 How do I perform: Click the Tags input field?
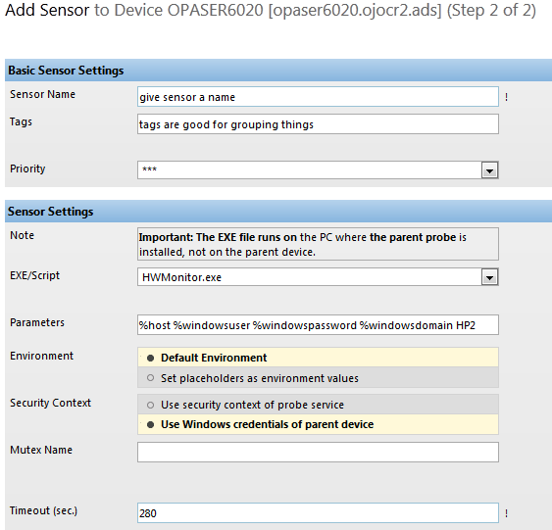point(318,124)
